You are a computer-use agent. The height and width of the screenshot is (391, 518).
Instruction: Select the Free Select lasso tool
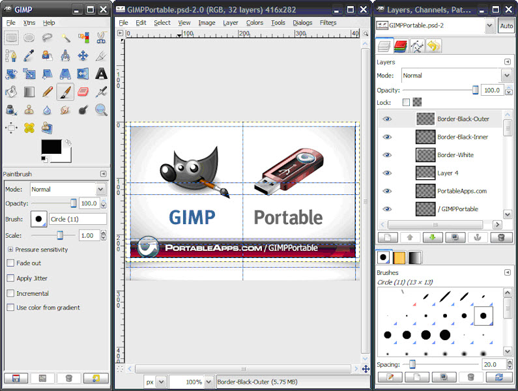(48, 38)
